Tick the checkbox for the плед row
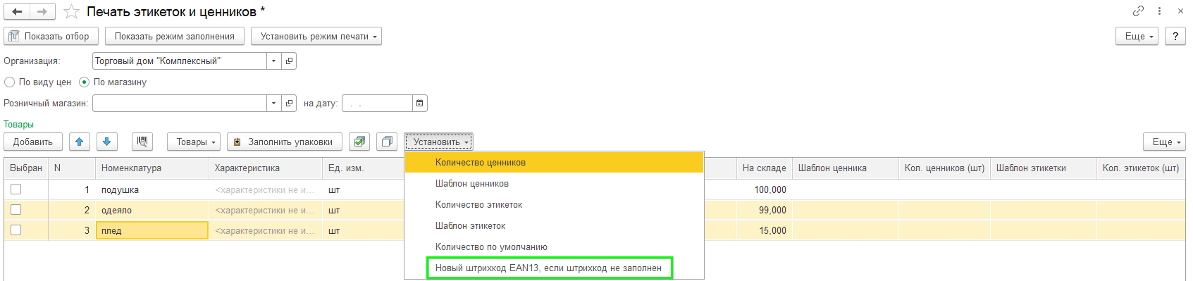The image size is (1193, 281). (16, 230)
